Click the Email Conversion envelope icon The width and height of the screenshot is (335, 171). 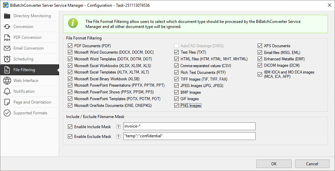(x=7, y=48)
